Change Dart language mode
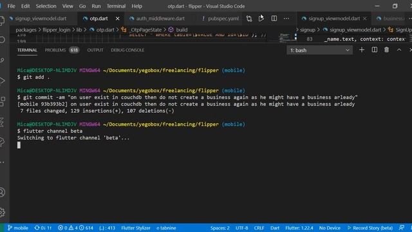Image resolution: width=412 pixels, height=232 pixels. point(275,227)
